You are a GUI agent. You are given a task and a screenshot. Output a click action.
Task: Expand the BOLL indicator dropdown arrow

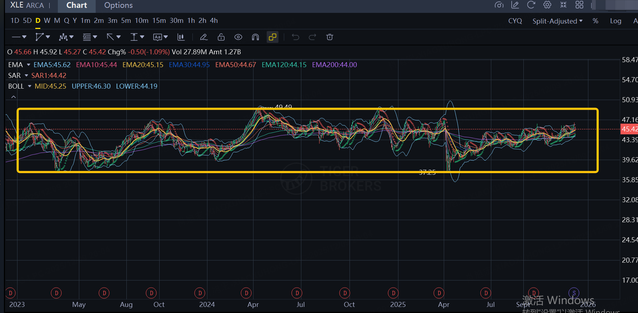[30, 86]
